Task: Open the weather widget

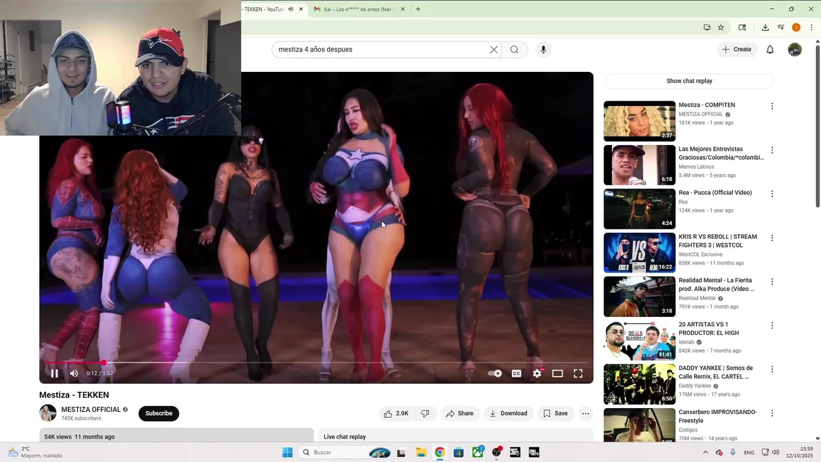Action: pyautogui.click(x=35, y=452)
